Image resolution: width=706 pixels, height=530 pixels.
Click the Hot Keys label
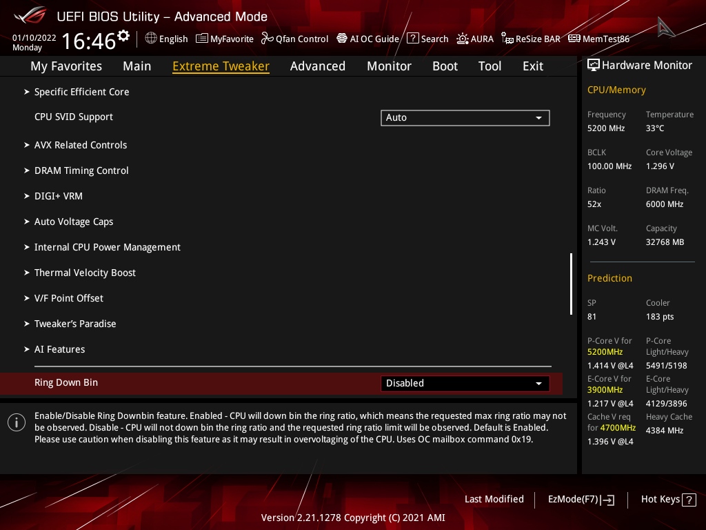[660, 500]
